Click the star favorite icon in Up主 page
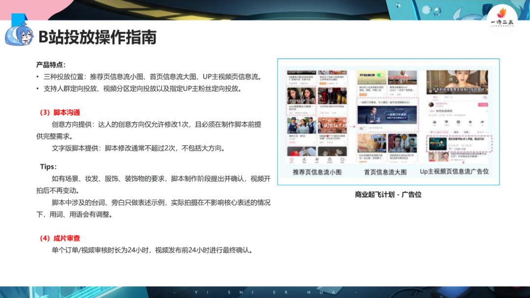The width and height of the screenshot is (530, 298). [470, 123]
